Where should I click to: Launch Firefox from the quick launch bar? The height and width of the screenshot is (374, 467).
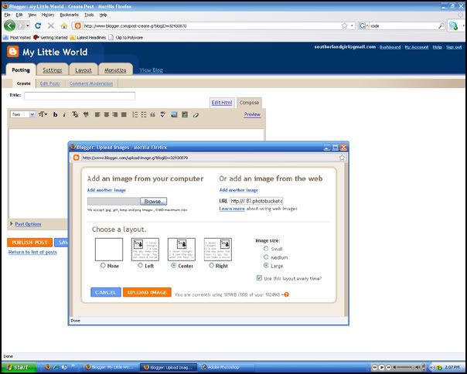pyautogui.click(x=48, y=367)
